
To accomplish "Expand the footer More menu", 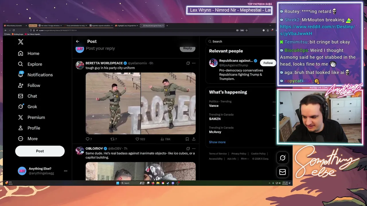I will coord(245,159).
